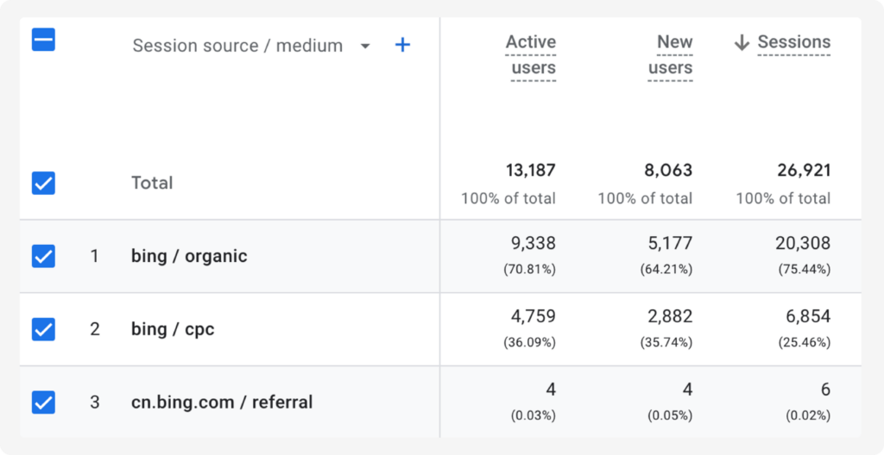The height and width of the screenshot is (455, 884).
Task: Click row number 1
Action: [94, 256]
